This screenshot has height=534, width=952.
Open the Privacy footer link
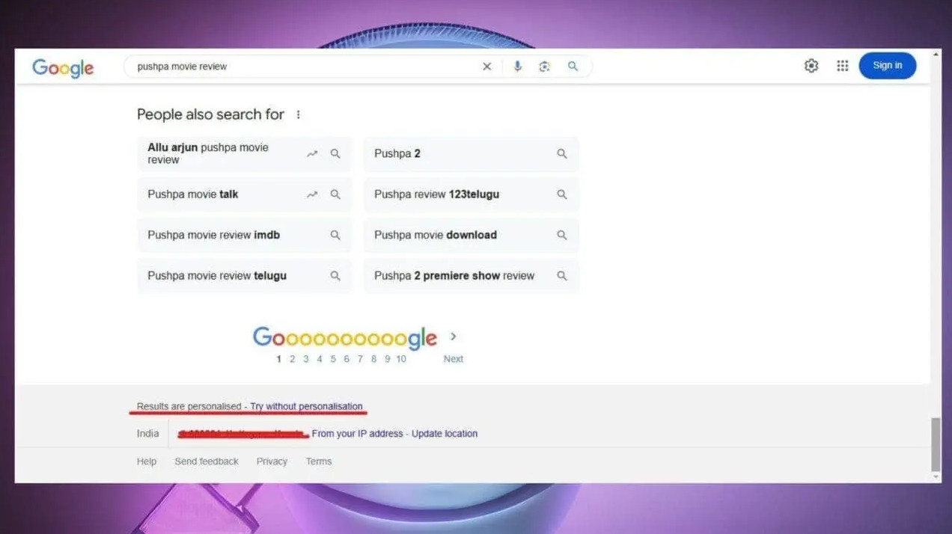click(272, 461)
